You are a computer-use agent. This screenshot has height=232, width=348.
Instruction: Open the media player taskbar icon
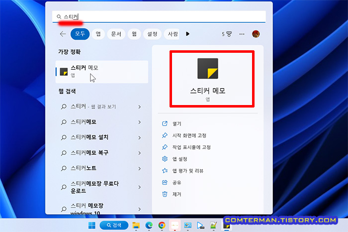tap(201, 226)
